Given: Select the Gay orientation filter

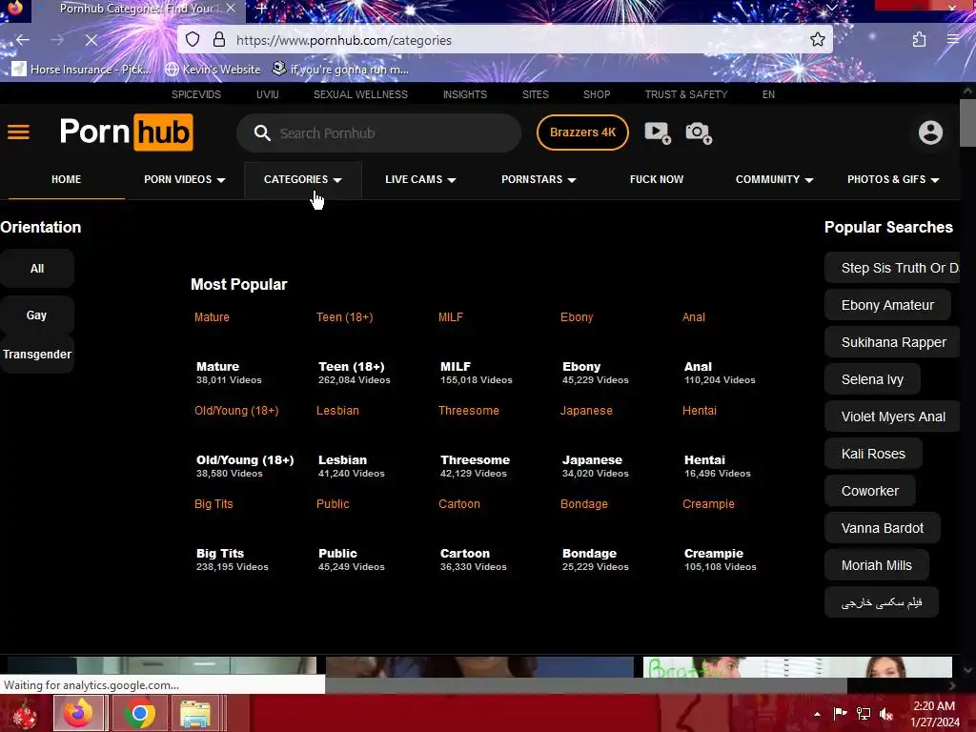Looking at the screenshot, I should pos(37,315).
